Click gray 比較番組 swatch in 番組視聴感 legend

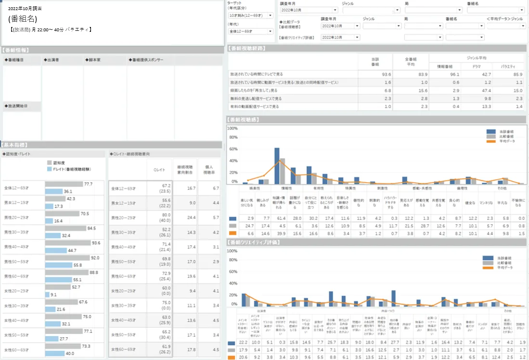pyautogui.click(x=491, y=136)
